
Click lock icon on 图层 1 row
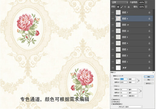point(149,62)
